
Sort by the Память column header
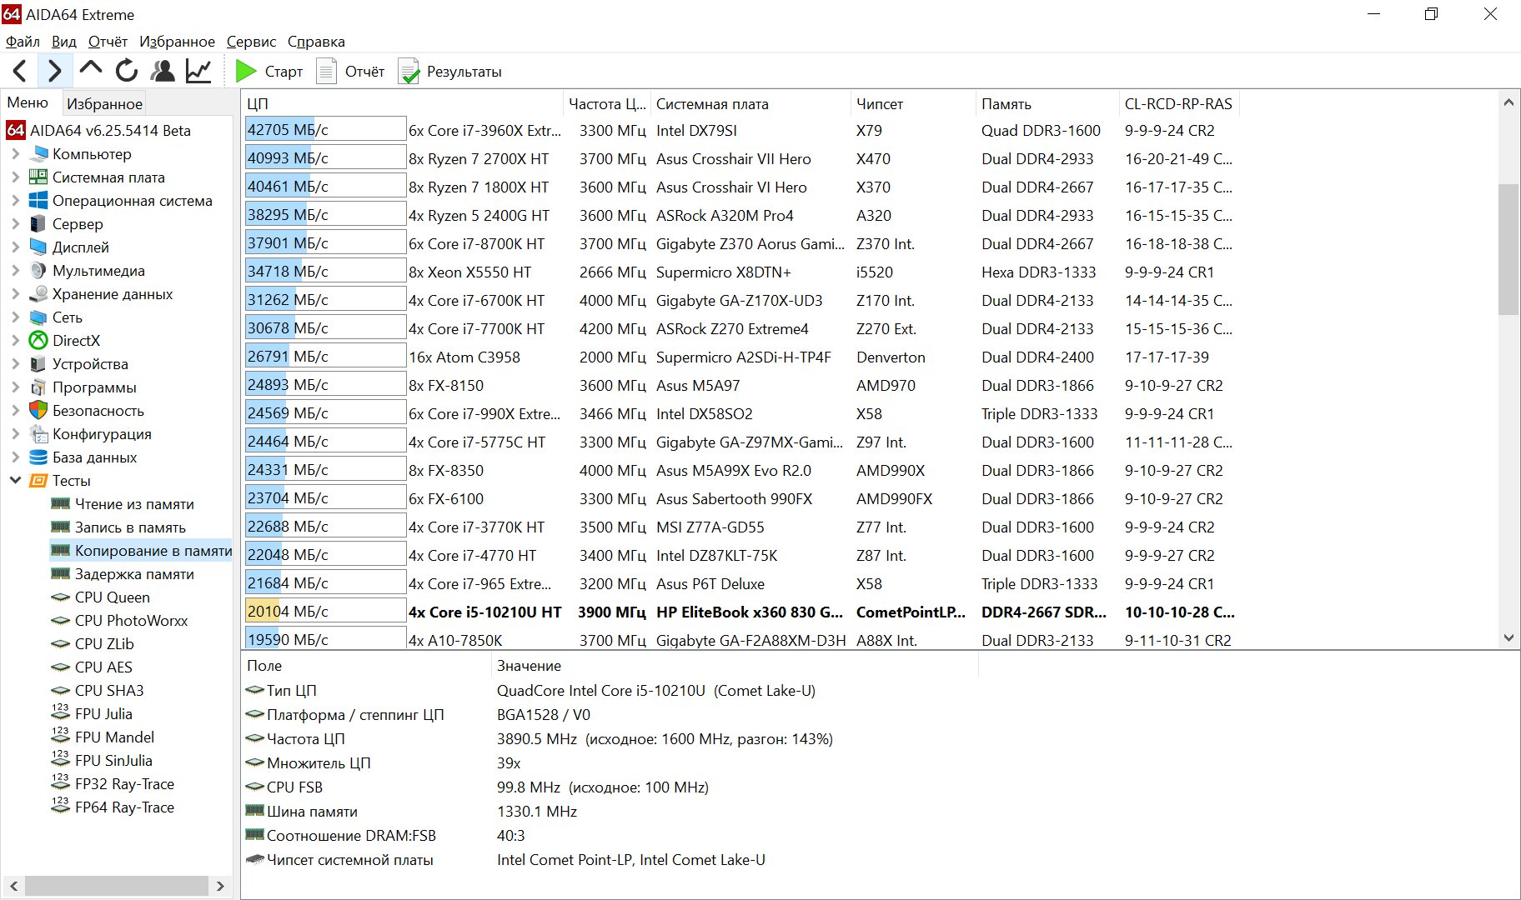click(1047, 104)
